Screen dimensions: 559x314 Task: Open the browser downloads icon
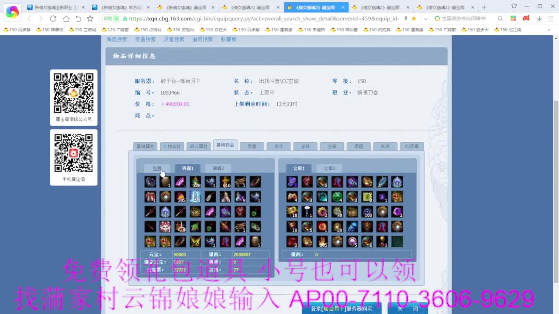(539, 18)
